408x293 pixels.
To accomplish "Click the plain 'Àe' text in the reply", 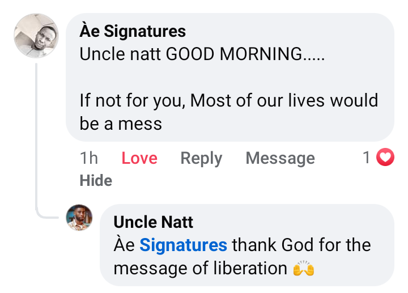I will [x=124, y=245].
